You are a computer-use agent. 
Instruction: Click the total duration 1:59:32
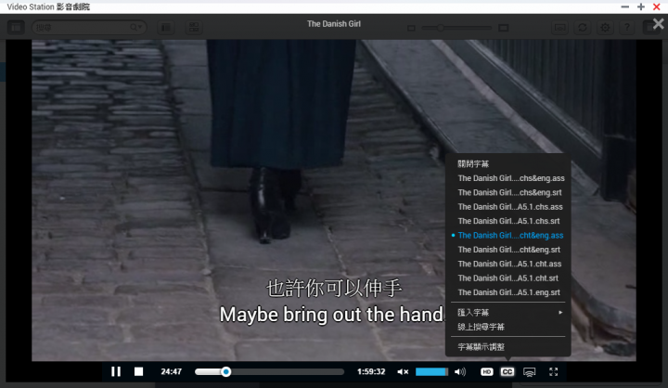pos(371,372)
